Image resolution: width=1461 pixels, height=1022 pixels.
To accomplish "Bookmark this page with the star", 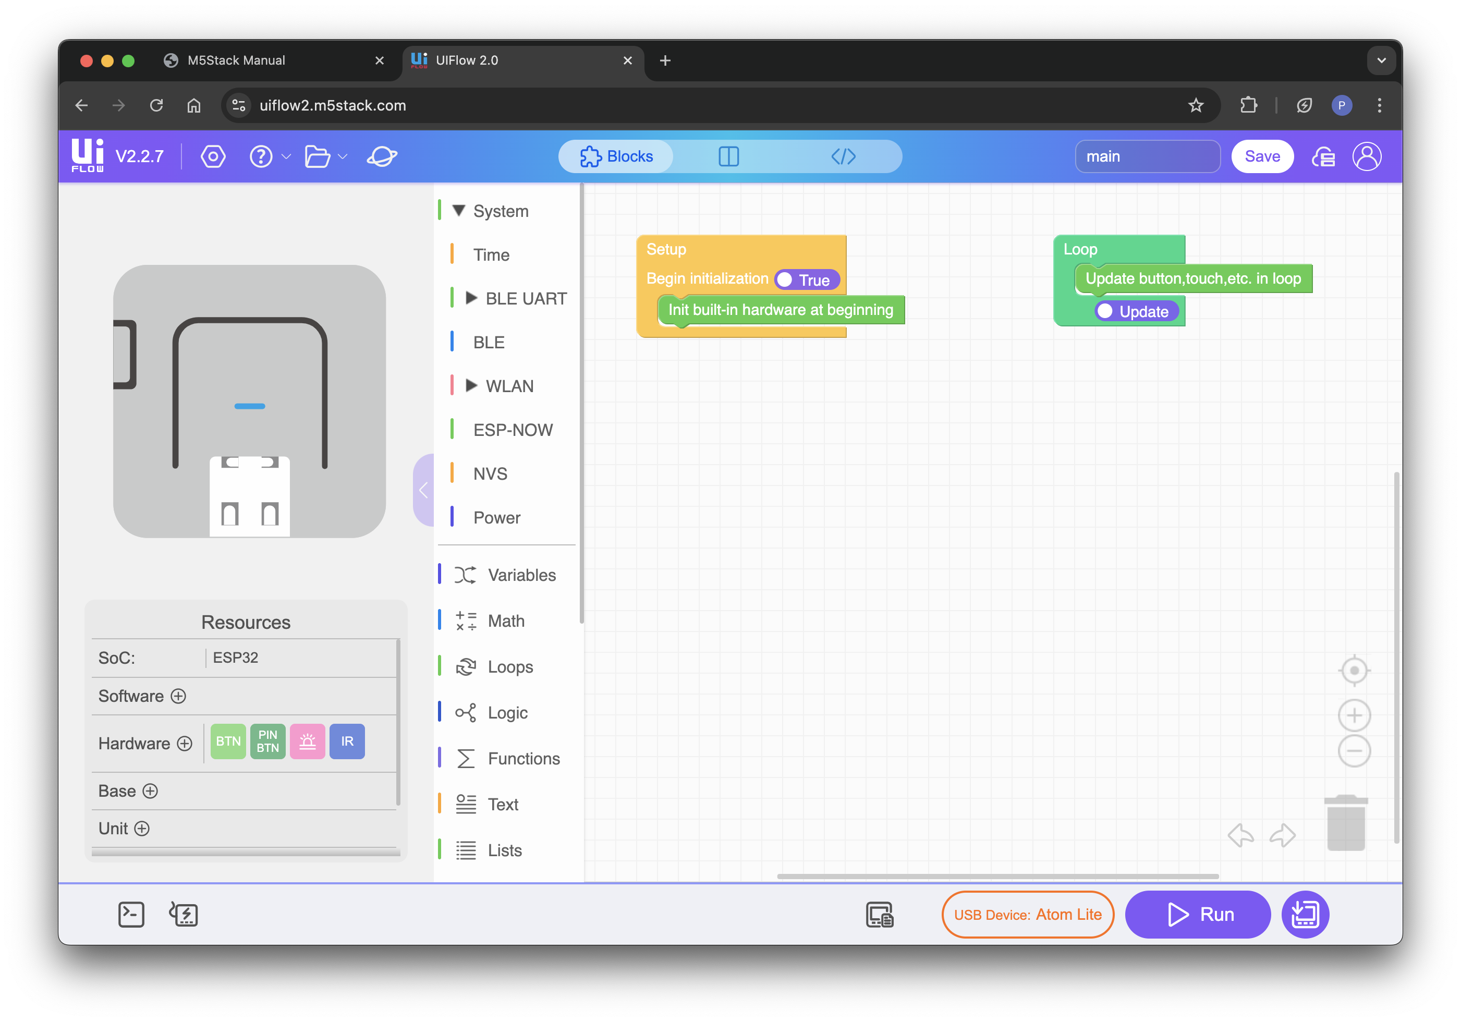I will (x=1196, y=105).
